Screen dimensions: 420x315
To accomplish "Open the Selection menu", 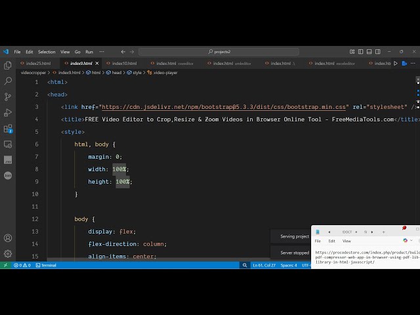I will [47, 52].
